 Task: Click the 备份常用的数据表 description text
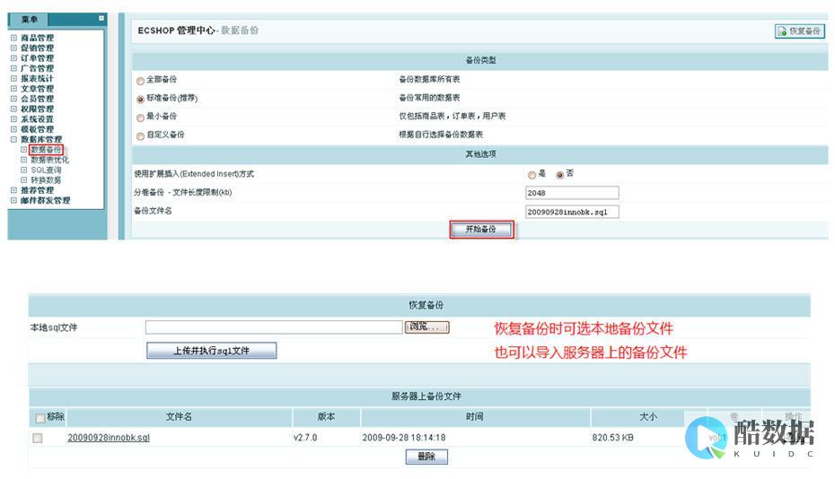click(429, 98)
